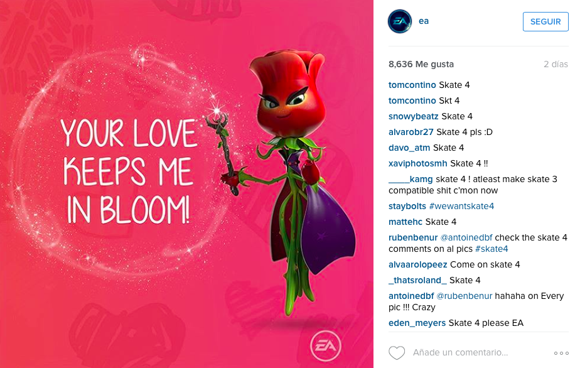Open the three-dots more options menu
This screenshot has height=368, width=580.
561,353
